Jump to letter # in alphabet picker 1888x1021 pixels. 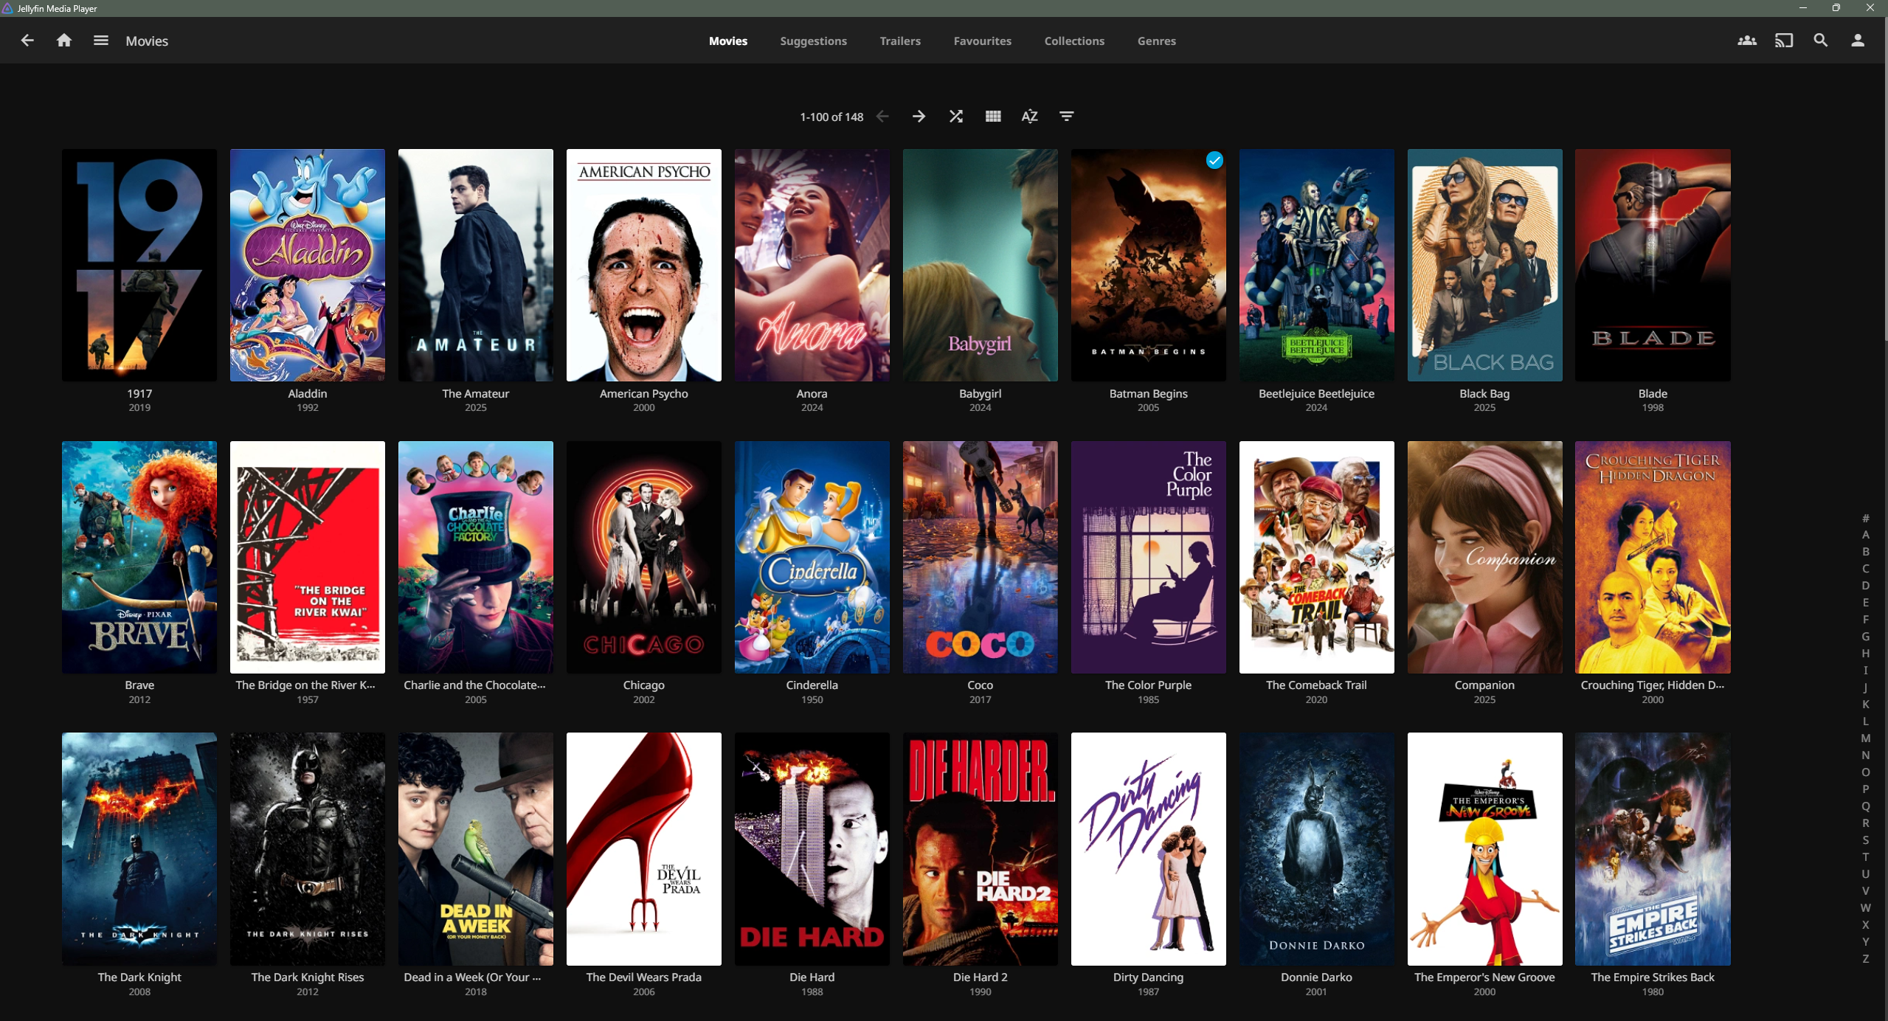[x=1865, y=518]
